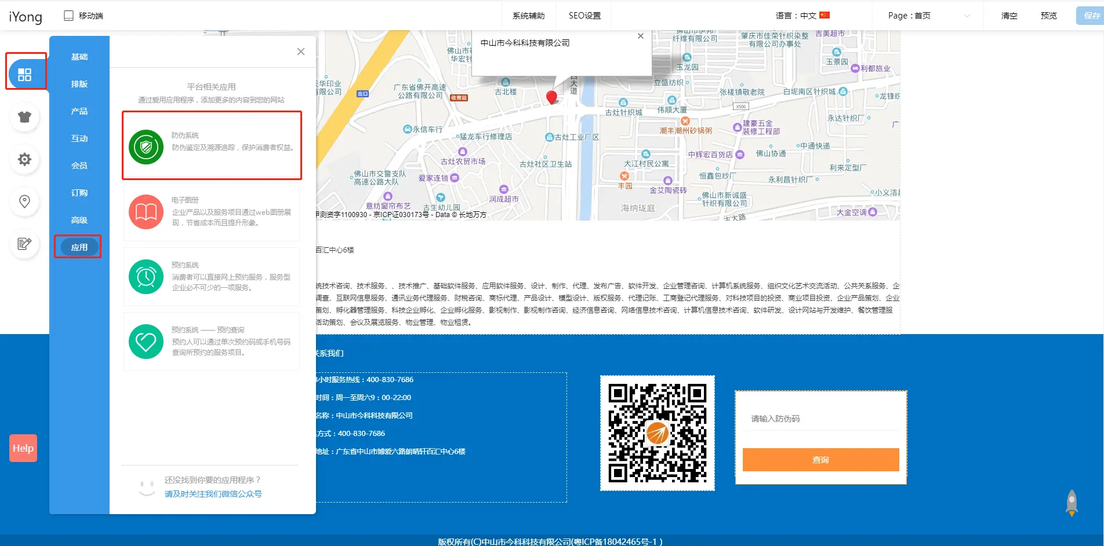This screenshot has height=546, width=1104.
Task: Click the modules grid icon in sidebar
Action: (25, 75)
